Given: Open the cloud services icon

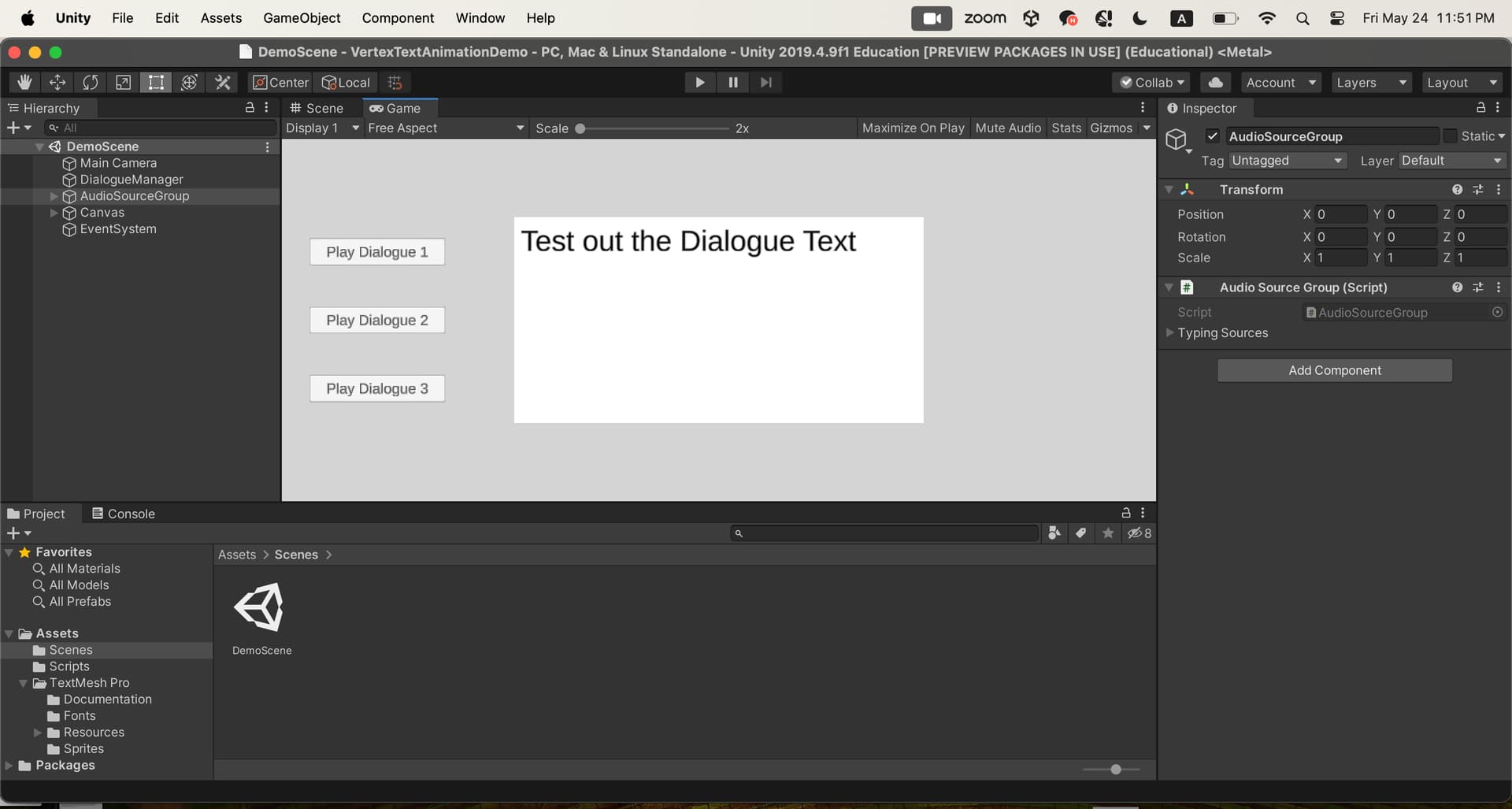Looking at the screenshot, I should click(x=1215, y=82).
